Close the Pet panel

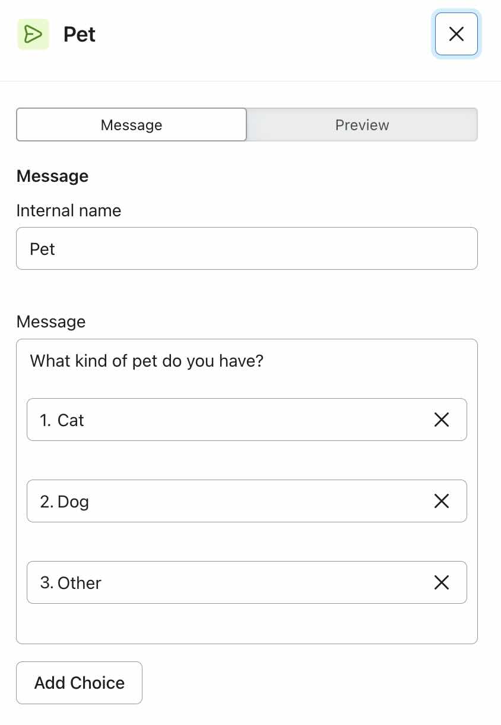point(456,34)
